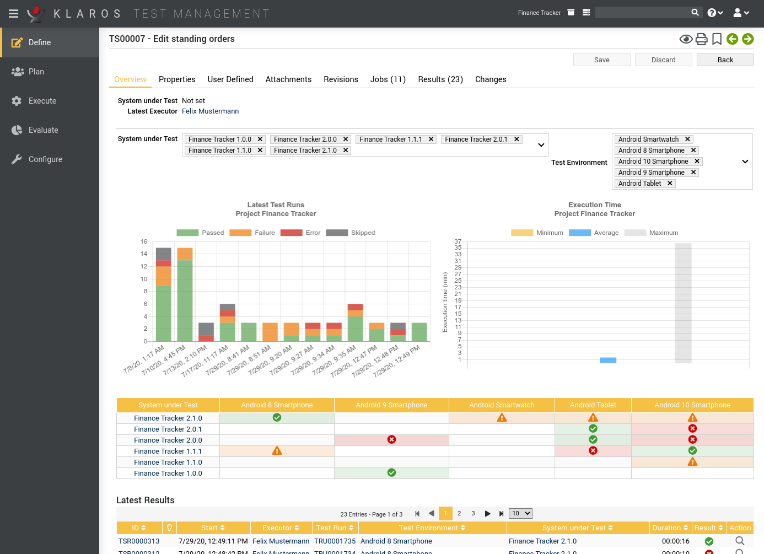
Task: Expand the Test Environment dropdown
Action: tap(745, 162)
